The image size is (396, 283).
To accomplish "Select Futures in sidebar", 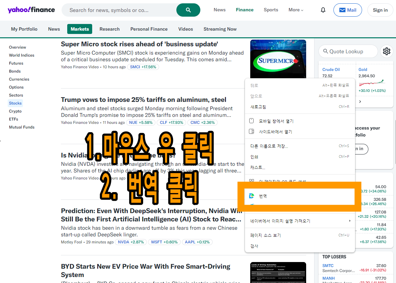I will [16, 63].
